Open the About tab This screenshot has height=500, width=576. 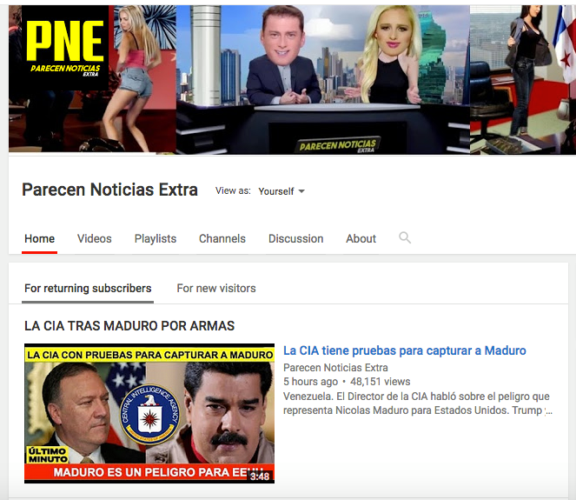click(x=361, y=238)
